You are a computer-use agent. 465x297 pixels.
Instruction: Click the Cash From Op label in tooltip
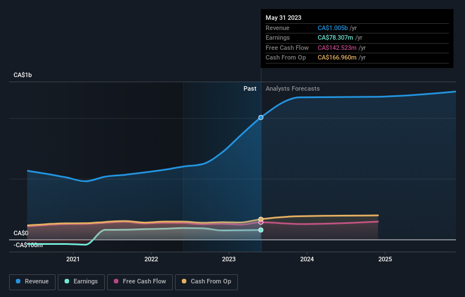[x=285, y=58]
